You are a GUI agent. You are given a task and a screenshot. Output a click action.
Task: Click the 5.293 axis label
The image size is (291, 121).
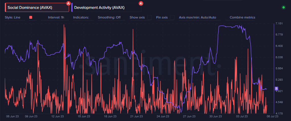click(280, 80)
